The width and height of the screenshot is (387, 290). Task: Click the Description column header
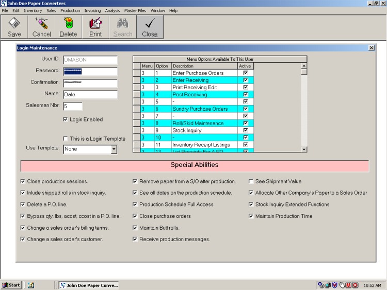tap(204, 66)
